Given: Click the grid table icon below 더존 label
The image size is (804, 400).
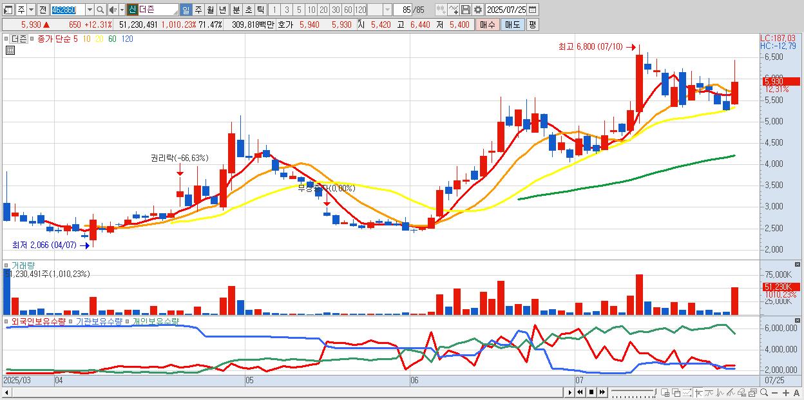Looking at the screenshot, I should (x=10, y=50).
